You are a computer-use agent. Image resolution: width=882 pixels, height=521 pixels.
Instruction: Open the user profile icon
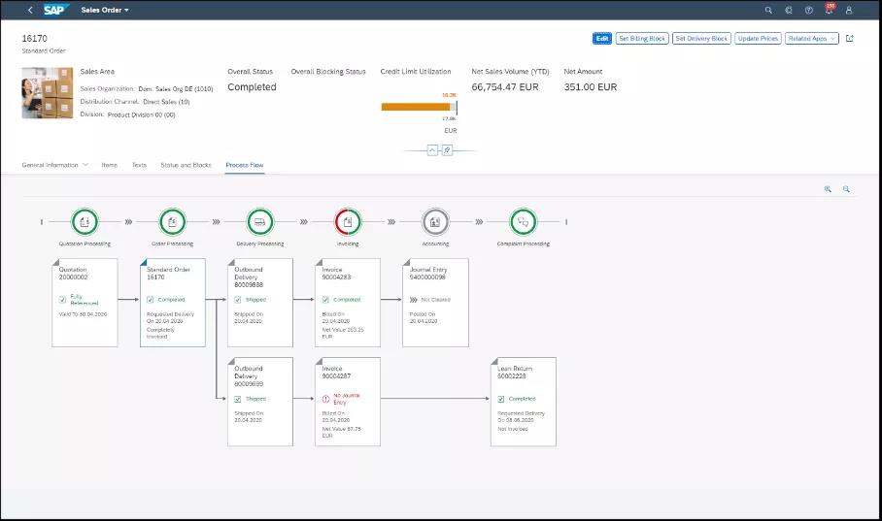(x=850, y=10)
